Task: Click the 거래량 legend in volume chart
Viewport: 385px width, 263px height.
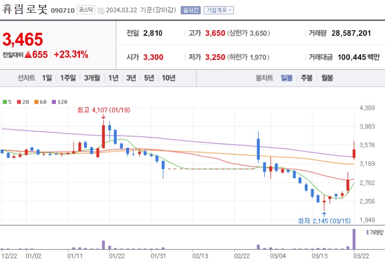Action: [x=375, y=232]
